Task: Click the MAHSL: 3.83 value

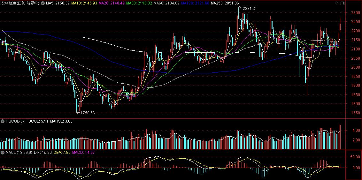Action: point(61,121)
